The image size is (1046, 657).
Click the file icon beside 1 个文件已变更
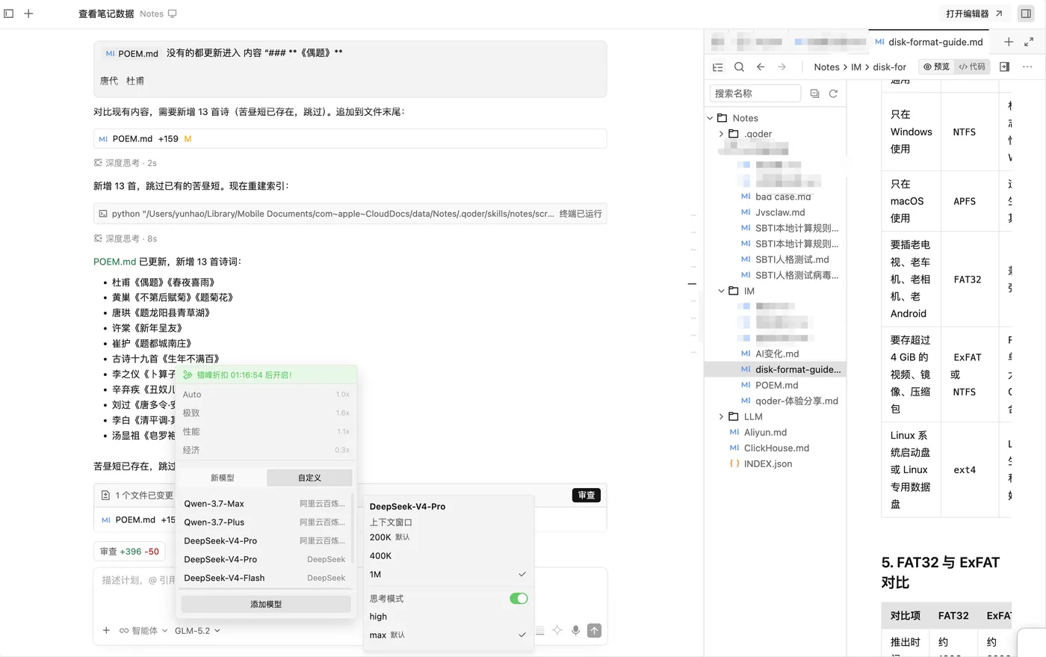click(105, 495)
